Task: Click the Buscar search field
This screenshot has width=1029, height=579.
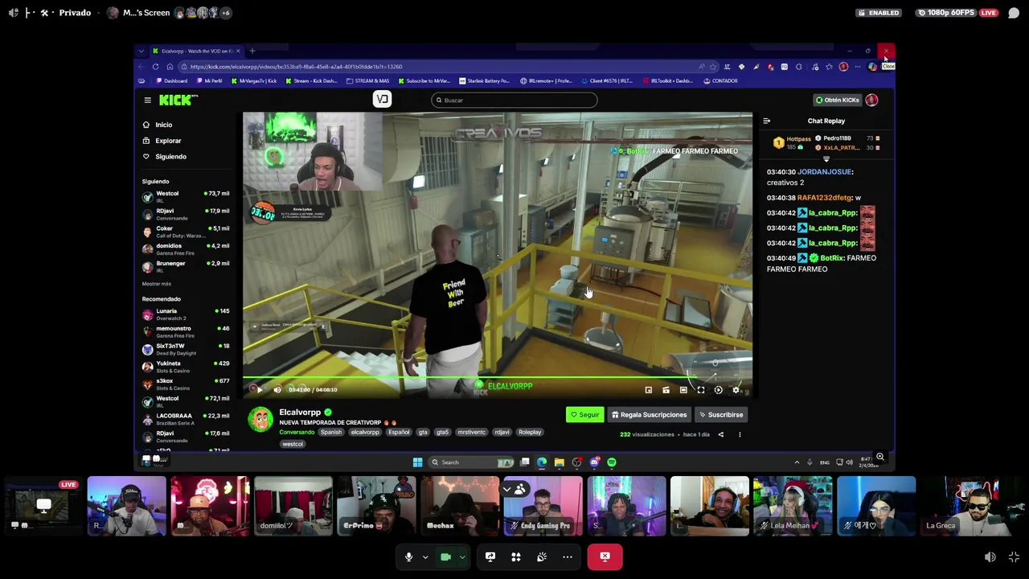Action: tap(514, 100)
